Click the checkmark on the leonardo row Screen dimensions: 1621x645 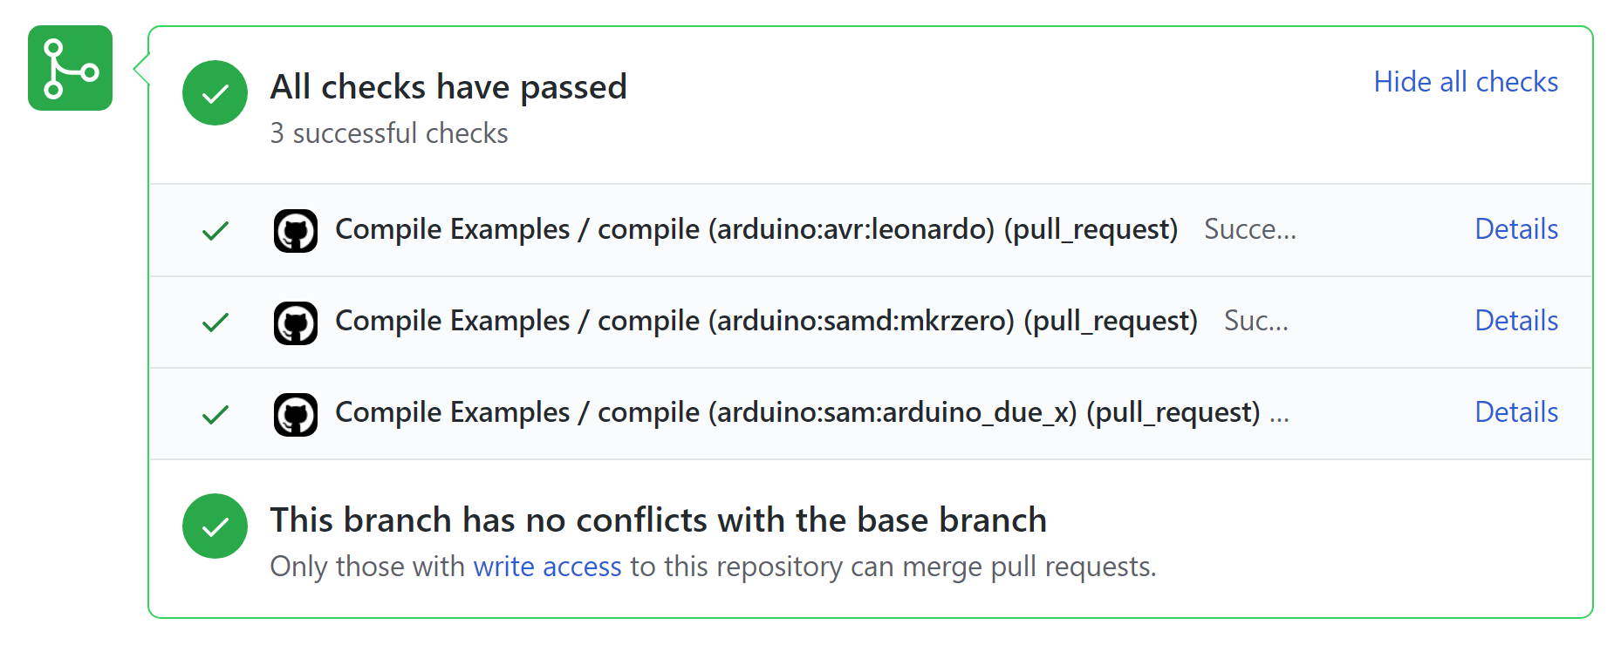pyautogui.click(x=215, y=230)
